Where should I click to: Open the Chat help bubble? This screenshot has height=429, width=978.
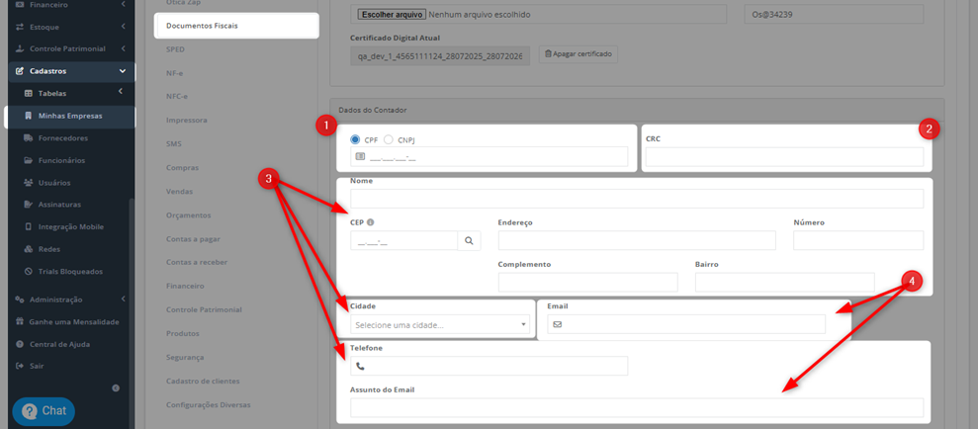pyautogui.click(x=44, y=411)
